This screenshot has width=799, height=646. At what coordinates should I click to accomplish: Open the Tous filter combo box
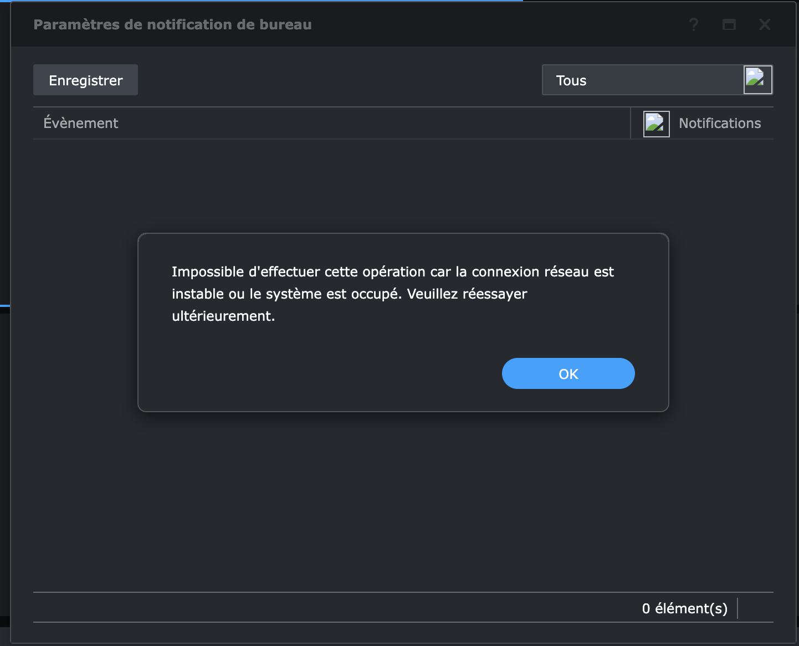[643, 80]
